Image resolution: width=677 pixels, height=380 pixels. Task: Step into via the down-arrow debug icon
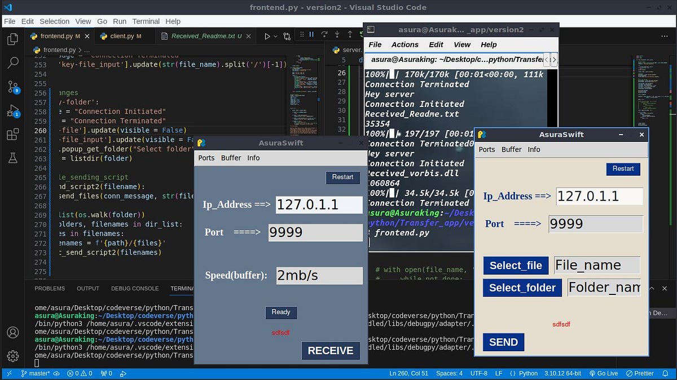point(337,35)
